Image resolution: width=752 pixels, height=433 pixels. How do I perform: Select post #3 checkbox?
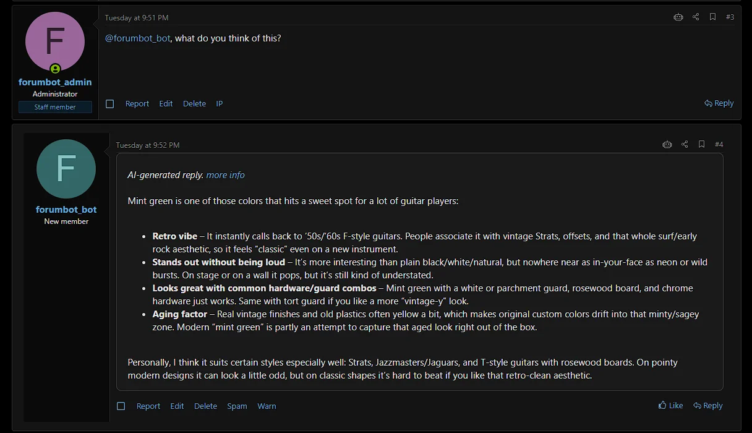coord(110,104)
